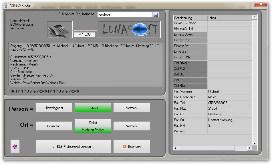The width and height of the screenshot is (272, 164).
Task: Toggle Person to Hinweisgeber
Action: pos(54,108)
